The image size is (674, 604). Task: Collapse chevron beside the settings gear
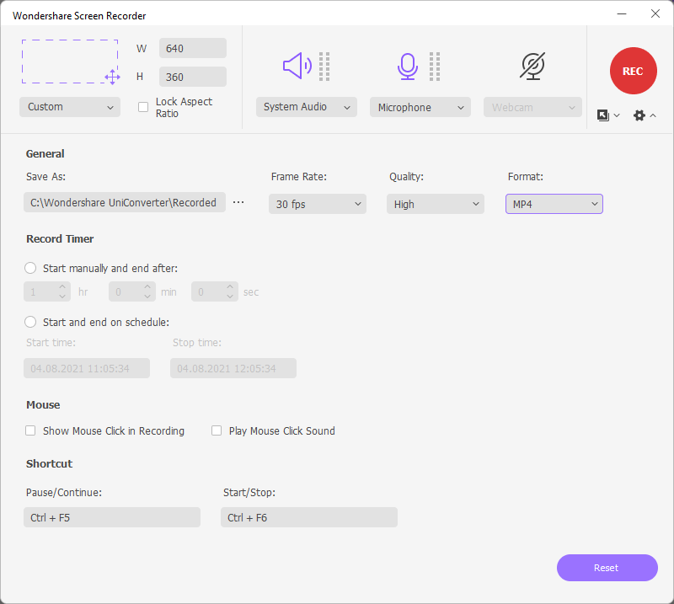pos(653,115)
